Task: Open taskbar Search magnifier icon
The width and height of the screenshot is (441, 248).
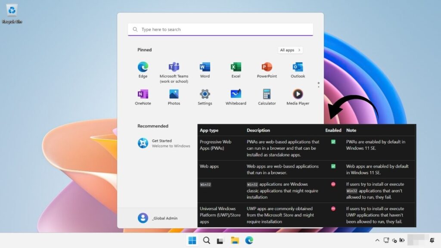Action: coord(206,240)
